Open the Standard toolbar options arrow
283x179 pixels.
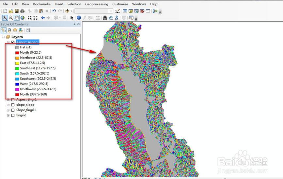(160, 12)
